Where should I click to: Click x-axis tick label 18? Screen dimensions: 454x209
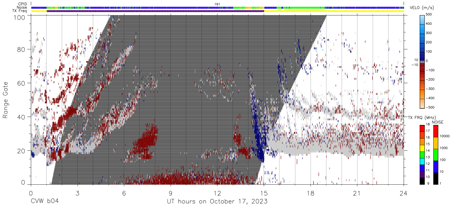(311, 193)
